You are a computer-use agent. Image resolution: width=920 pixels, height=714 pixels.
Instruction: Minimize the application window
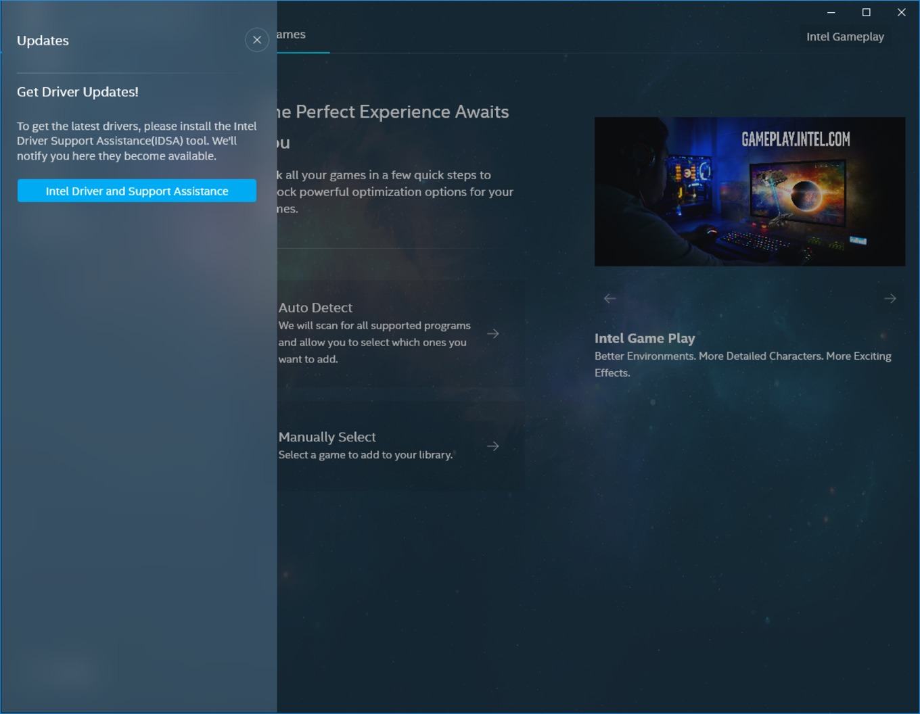point(831,12)
